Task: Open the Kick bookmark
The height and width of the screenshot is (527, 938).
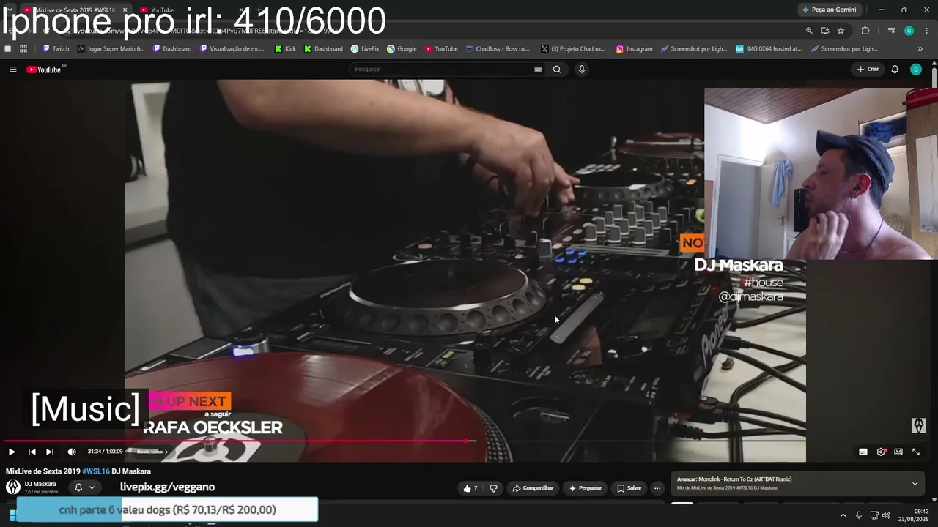Action: pos(286,49)
